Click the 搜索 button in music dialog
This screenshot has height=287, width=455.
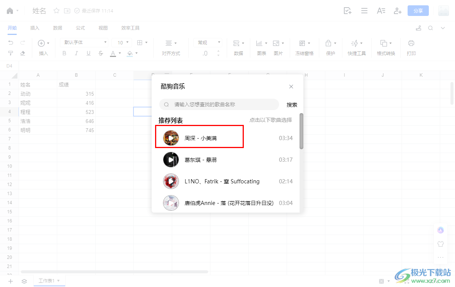pos(292,105)
